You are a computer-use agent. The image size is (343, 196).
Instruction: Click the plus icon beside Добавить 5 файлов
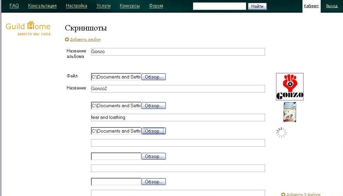coord(283,194)
